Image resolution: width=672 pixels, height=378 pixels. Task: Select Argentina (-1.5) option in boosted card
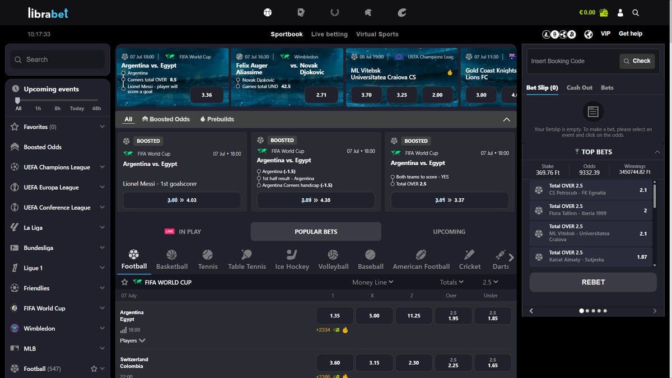[279, 171]
